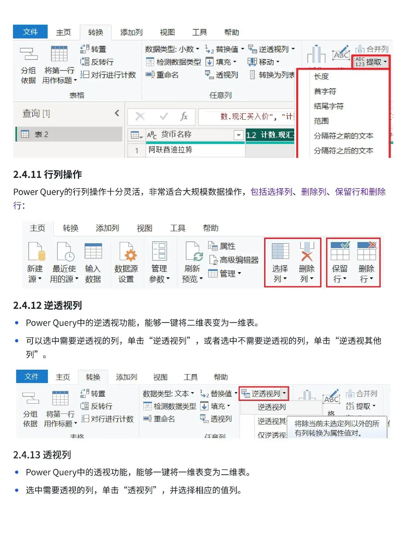
Task: Switch to 主页 tab in top ribbon
Action: (63, 32)
